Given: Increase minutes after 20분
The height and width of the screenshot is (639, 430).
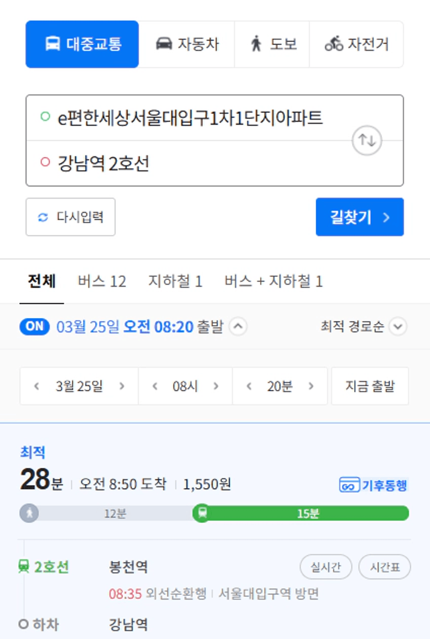Looking at the screenshot, I should (311, 386).
